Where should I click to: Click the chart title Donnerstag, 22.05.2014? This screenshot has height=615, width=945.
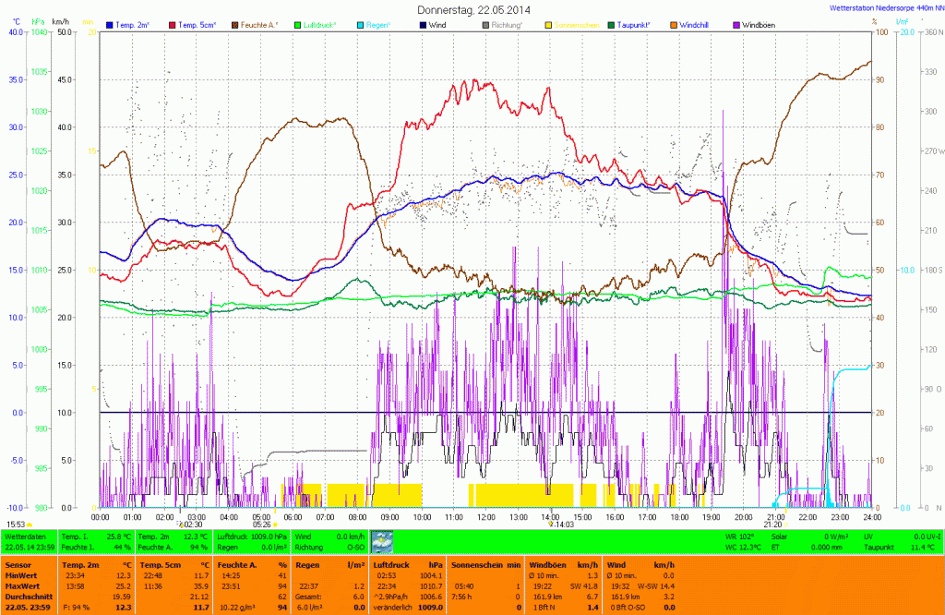[473, 9]
